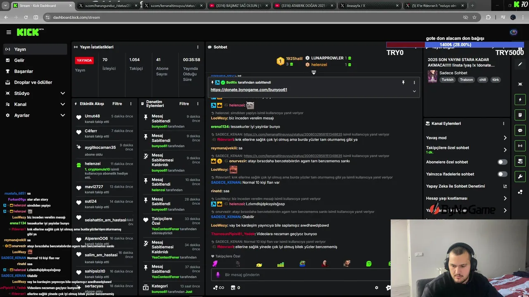Bookmark this page with the star icon
The width and height of the screenshot is (529, 297).
coord(474,17)
